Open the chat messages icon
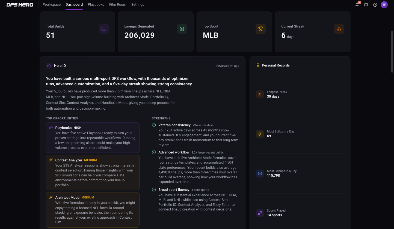 coord(366,5)
